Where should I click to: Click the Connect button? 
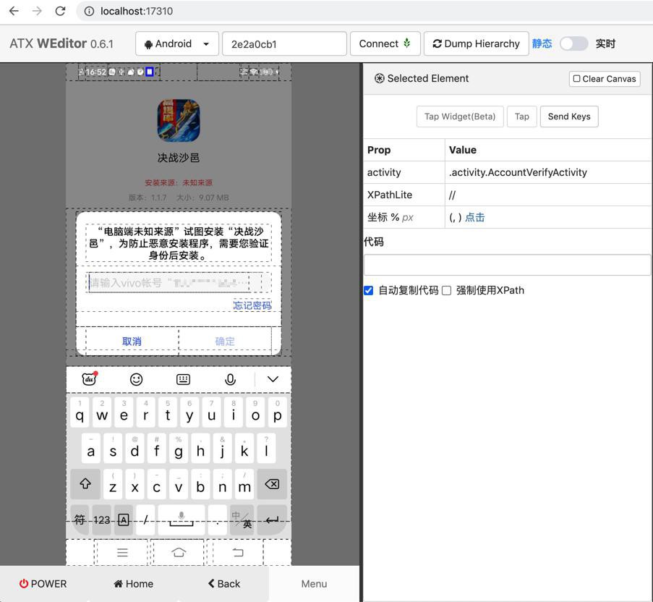385,43
